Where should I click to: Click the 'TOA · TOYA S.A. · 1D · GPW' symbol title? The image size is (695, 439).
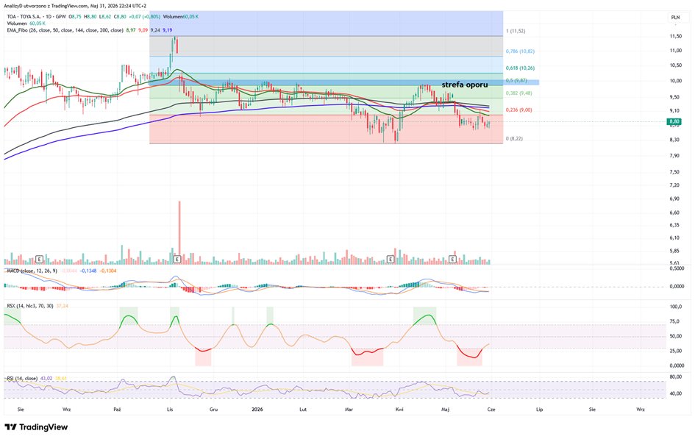point(36,16)
